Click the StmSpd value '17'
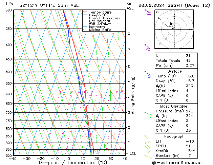 (x=188, y=156)
